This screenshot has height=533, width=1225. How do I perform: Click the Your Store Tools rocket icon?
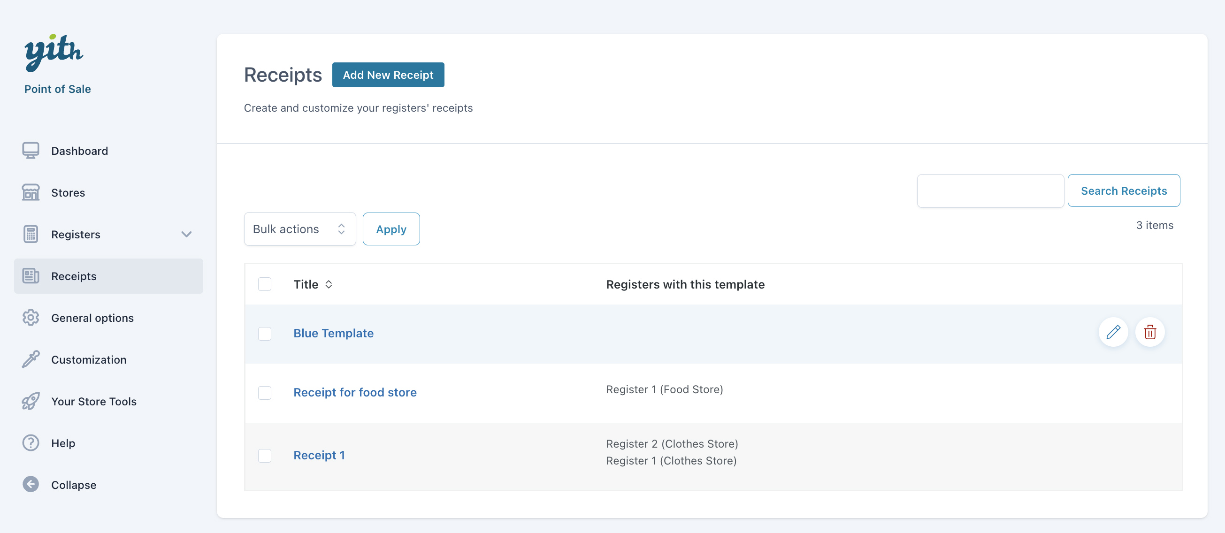[x=31, y=401]
